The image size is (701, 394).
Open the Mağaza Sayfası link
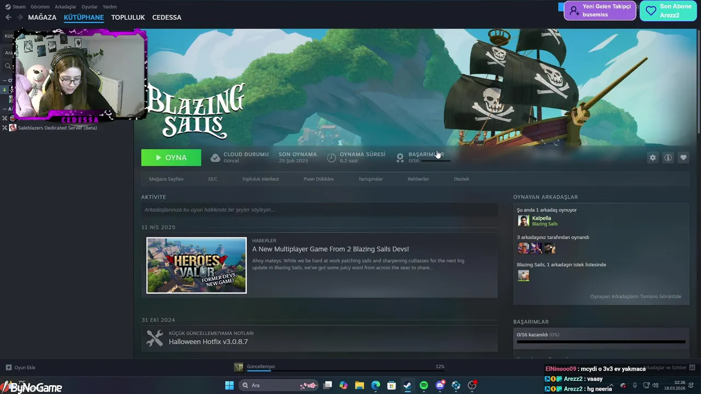pos(166,179)
